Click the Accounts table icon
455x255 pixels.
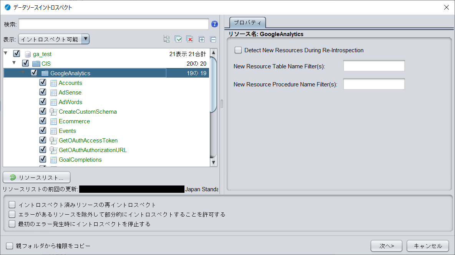click(x=53, y=83)
